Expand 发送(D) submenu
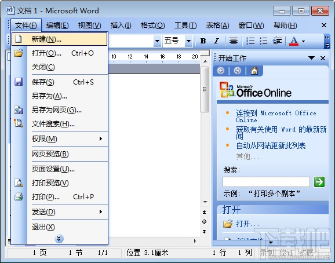This screenshot has width=335, height=263. point(59,212)
